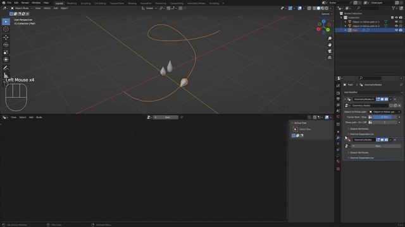The image size is (405, 227).
Task: Click the hand pan-view icon
Action: pos(330,45)
